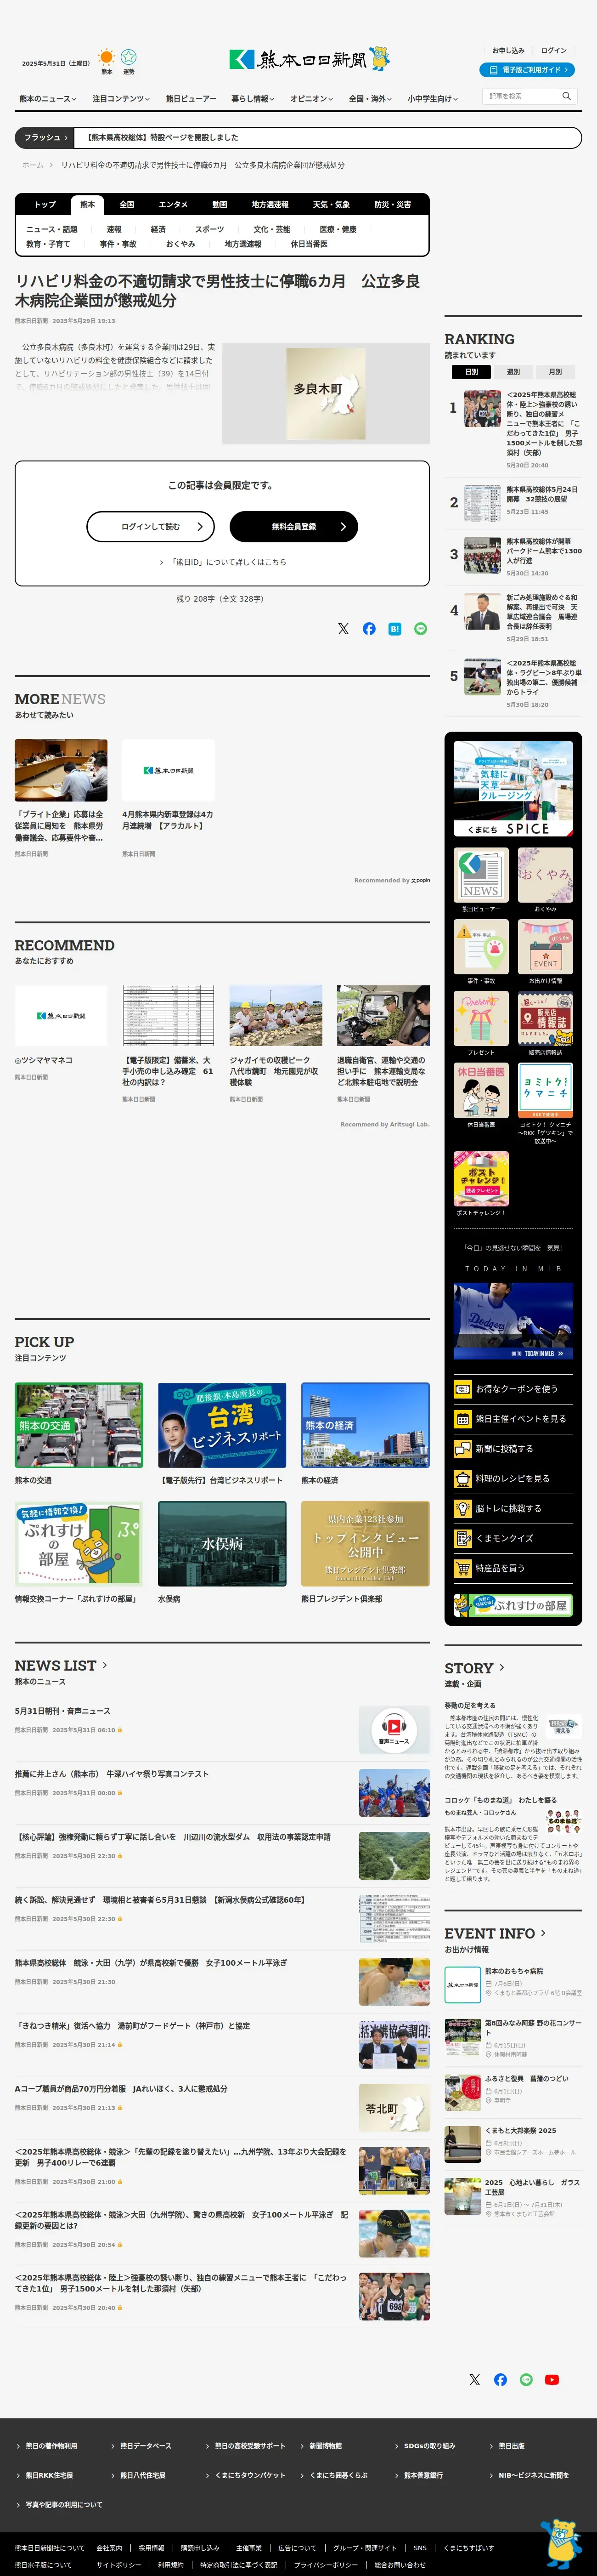The width and height of the screenshot is (597, 2576).
Task: Open the 熊日ビューアー NEWS icon in sidebar
Action: [x=481, y=875]
